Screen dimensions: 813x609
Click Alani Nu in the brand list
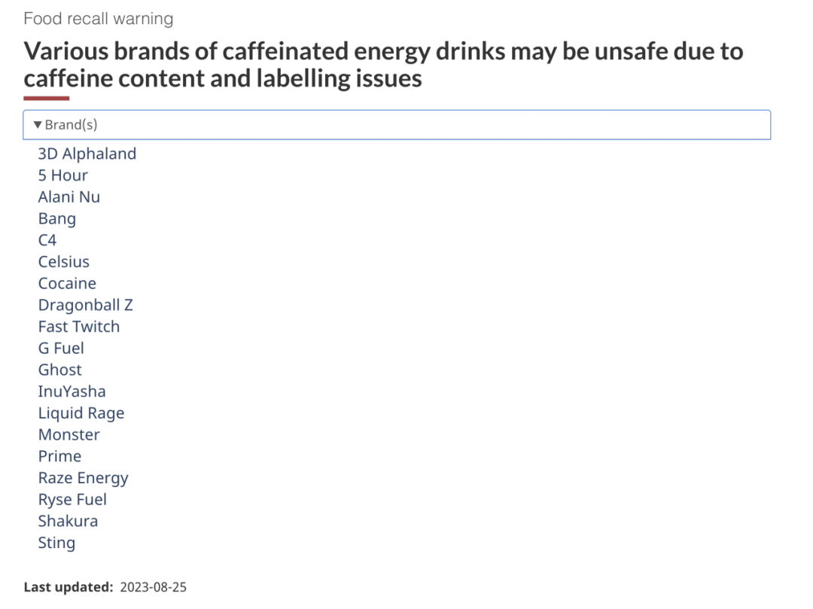tap(69, 197)
